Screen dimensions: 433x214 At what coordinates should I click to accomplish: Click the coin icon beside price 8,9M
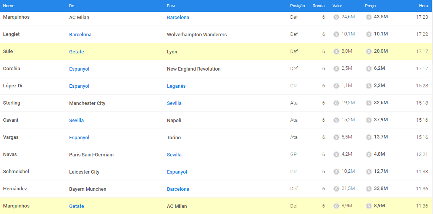pos(368,206)
